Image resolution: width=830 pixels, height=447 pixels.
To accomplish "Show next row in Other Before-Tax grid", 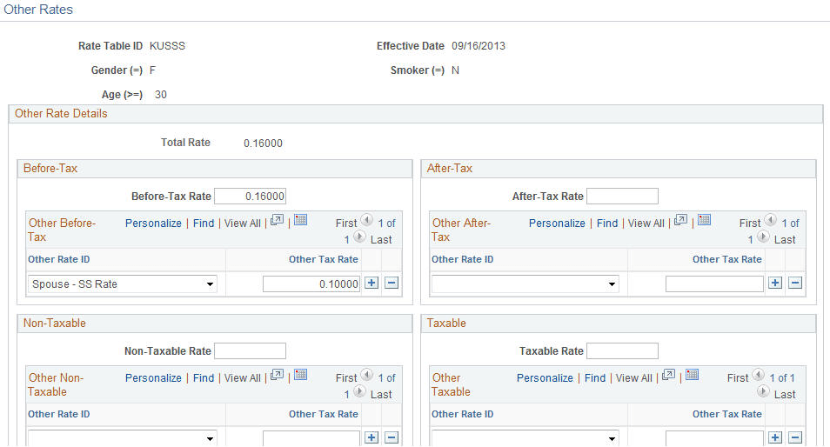I will pos(359,237).
